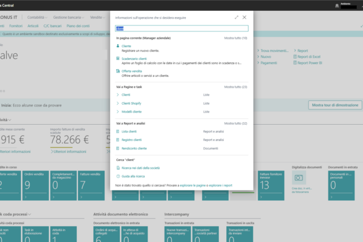
Task: Click arrow on Fatture fornitore inevase tile
Action: click(x=261, y=197)
